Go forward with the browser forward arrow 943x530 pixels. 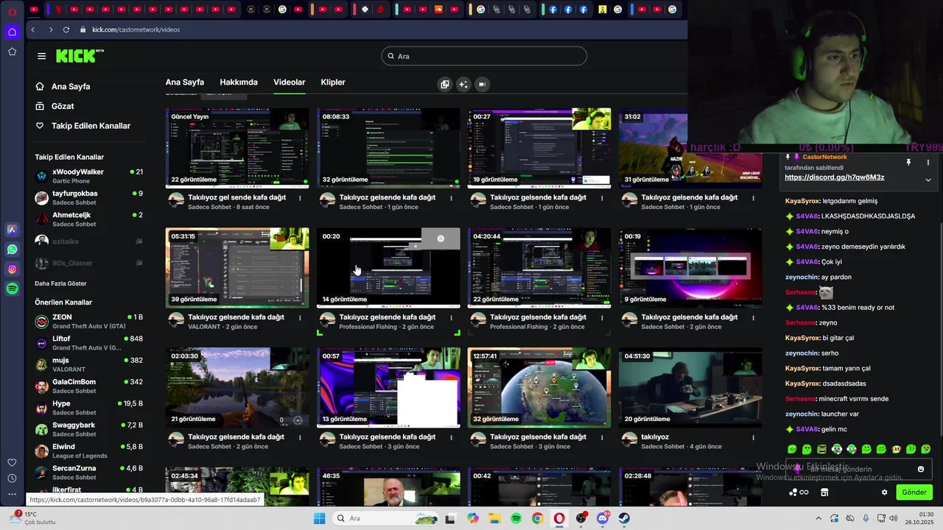(50, 29)
